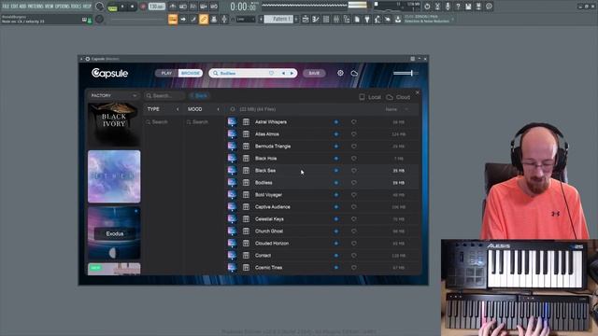Favorite Atlas Atmos with heart icon
The image size is (598, 336).
coord(354,134)
